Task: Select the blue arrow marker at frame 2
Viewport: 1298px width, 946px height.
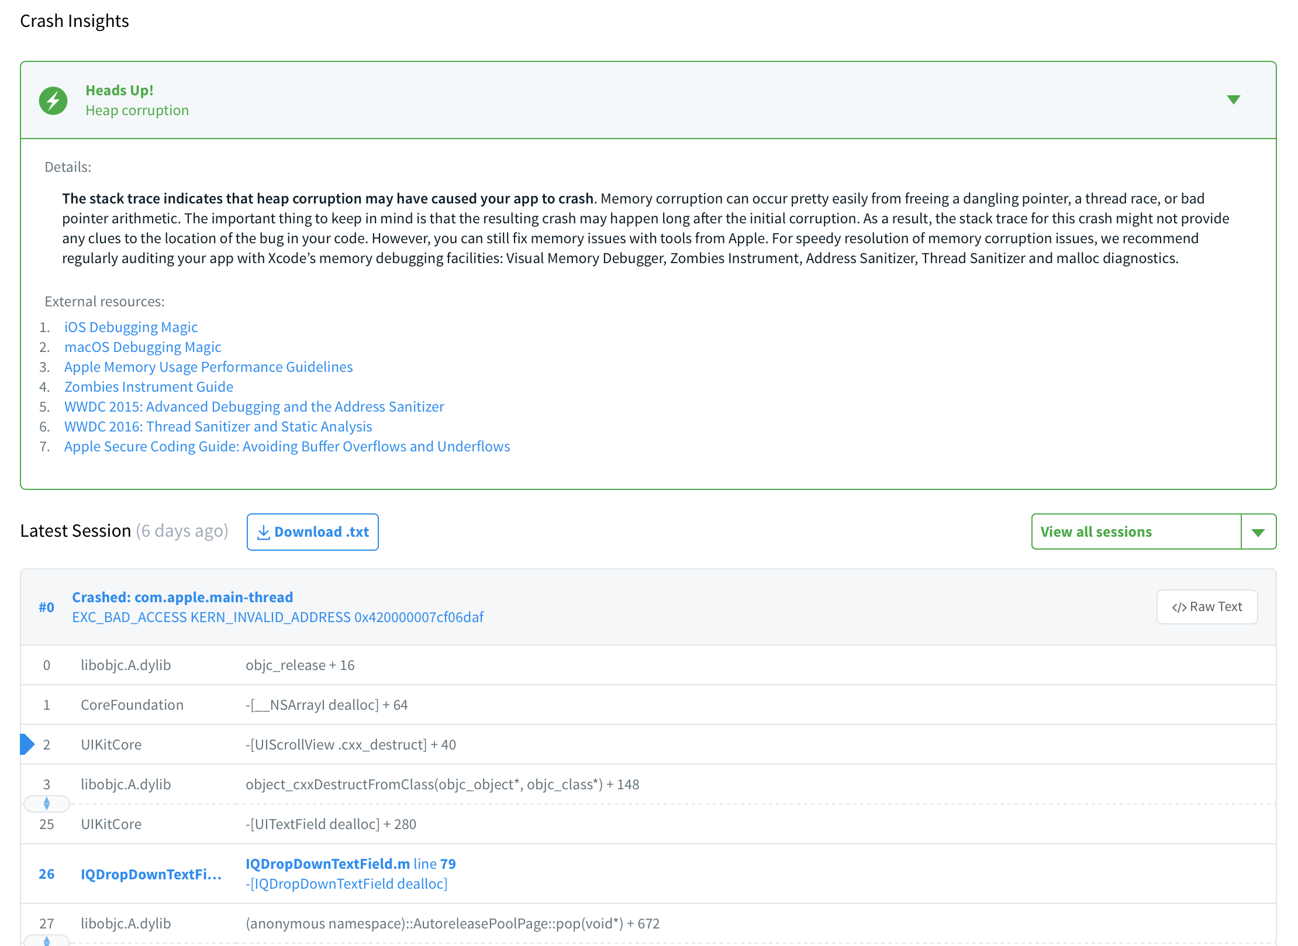Action: (26, 744)
